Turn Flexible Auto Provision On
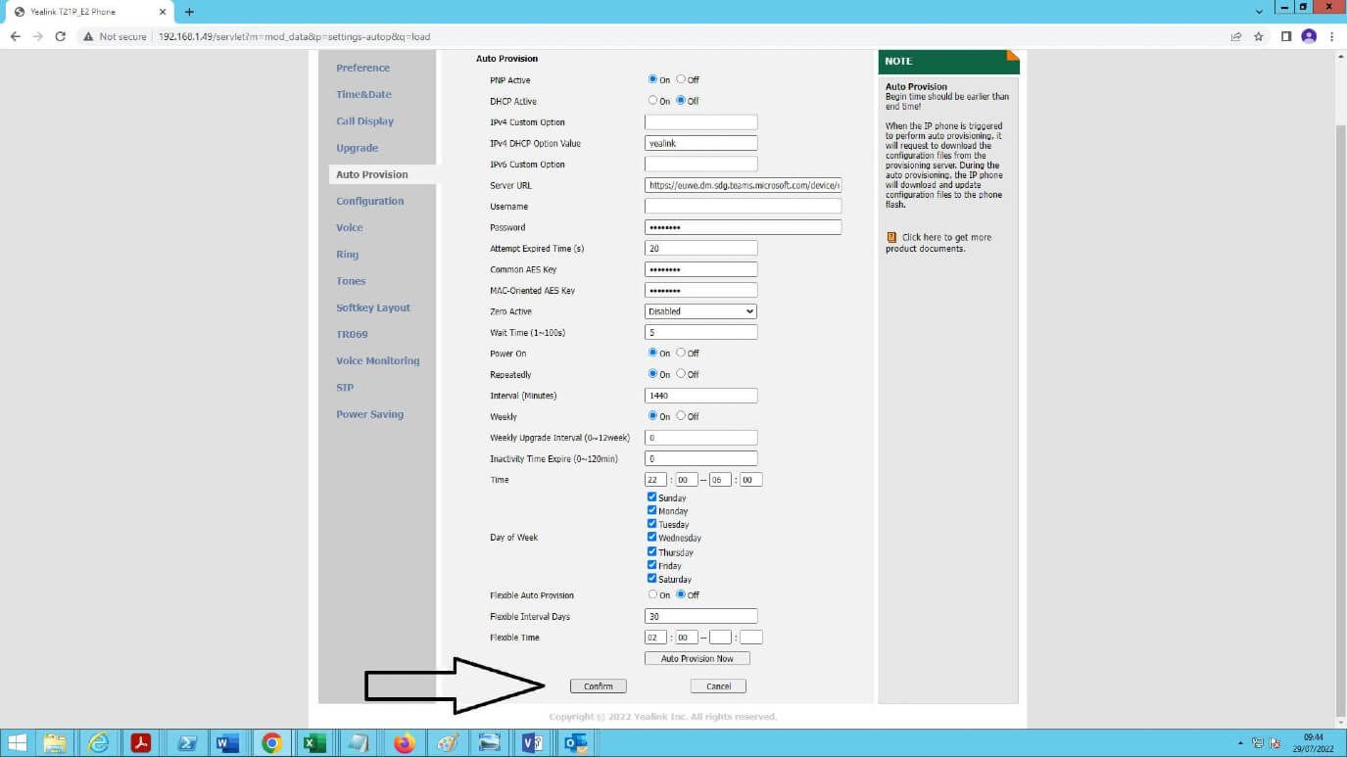 pyautogui.click(x=652, y=594)
